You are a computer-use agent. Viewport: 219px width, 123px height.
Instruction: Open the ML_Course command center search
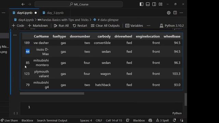[79, 4]
